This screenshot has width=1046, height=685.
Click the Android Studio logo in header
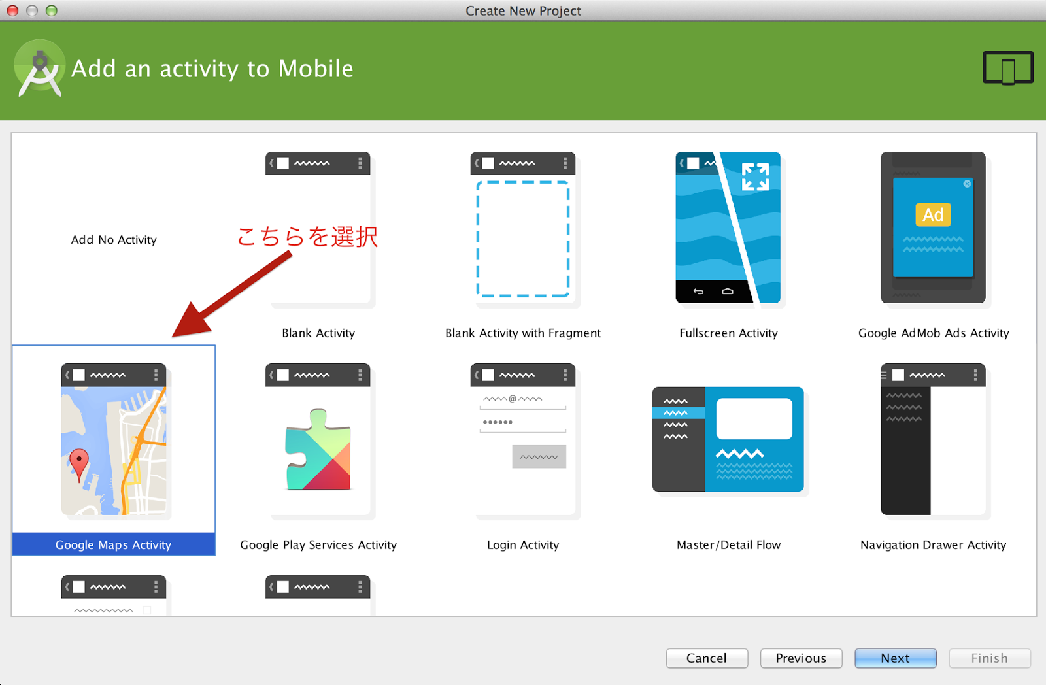[40, 69]
